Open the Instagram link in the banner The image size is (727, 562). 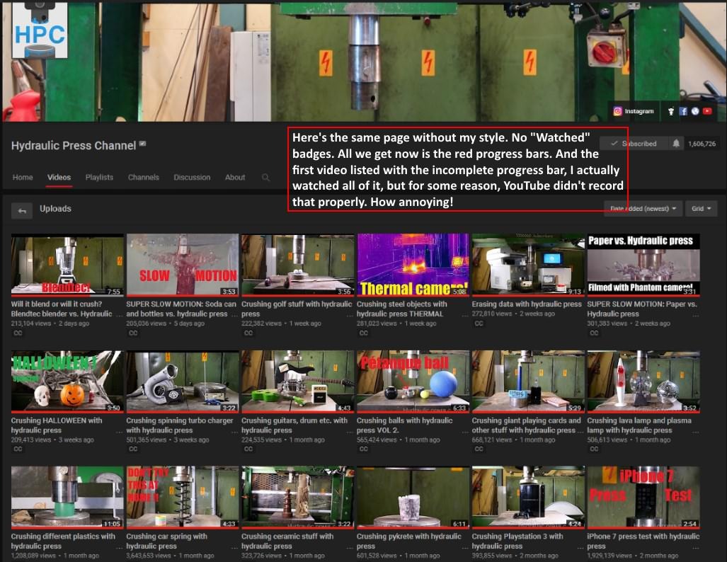634,111
